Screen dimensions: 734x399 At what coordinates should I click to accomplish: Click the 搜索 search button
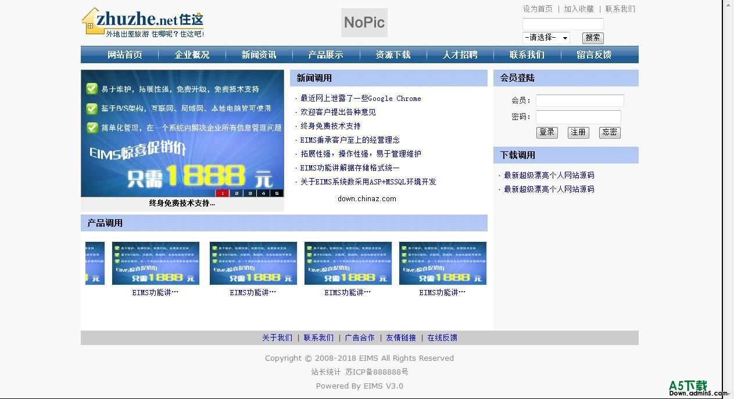pyautogui.click(x=592, y=37)
